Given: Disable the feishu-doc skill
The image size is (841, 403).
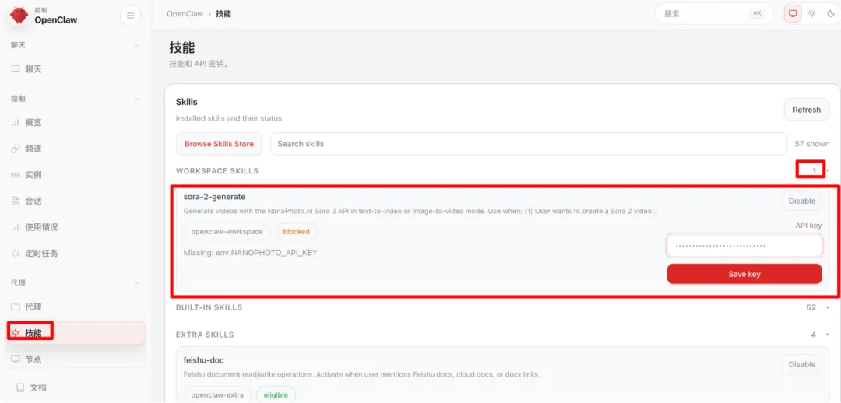Looking at the screenshot, I should point(802,364).
